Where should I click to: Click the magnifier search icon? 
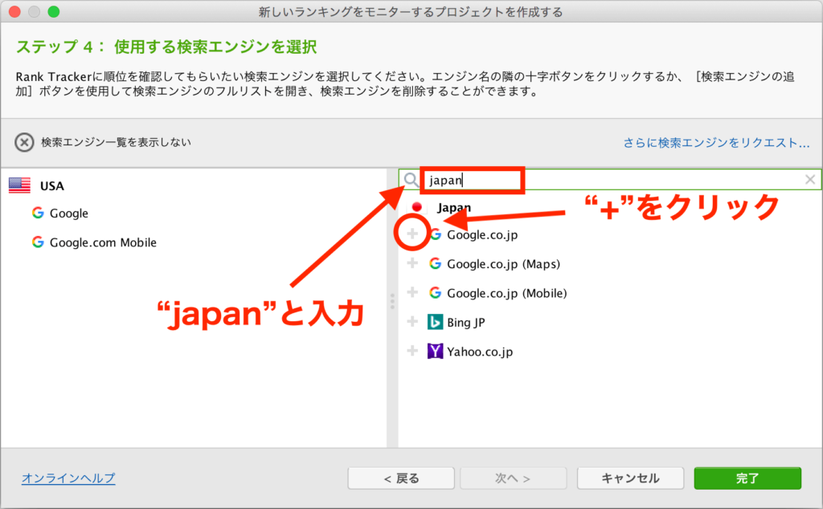411,180
